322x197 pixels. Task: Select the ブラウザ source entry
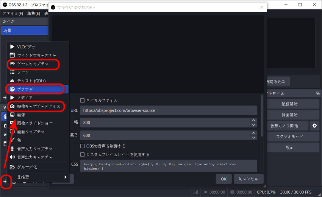(x=38, y=89)
